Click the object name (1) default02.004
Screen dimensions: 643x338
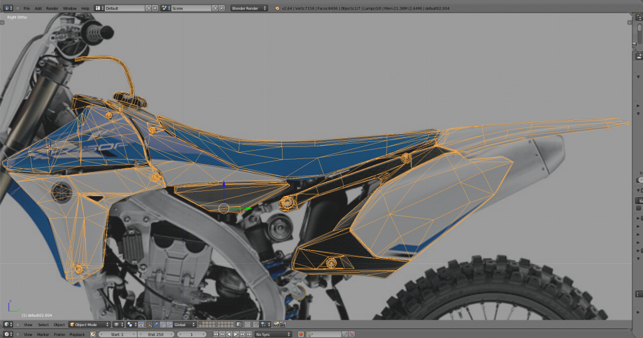pyautogui.click(x=37, y=315)
